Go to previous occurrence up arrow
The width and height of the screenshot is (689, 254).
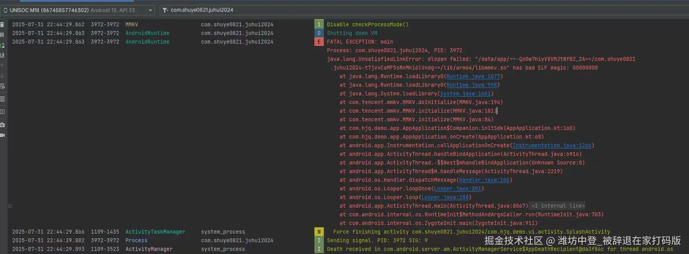(2, 66)
